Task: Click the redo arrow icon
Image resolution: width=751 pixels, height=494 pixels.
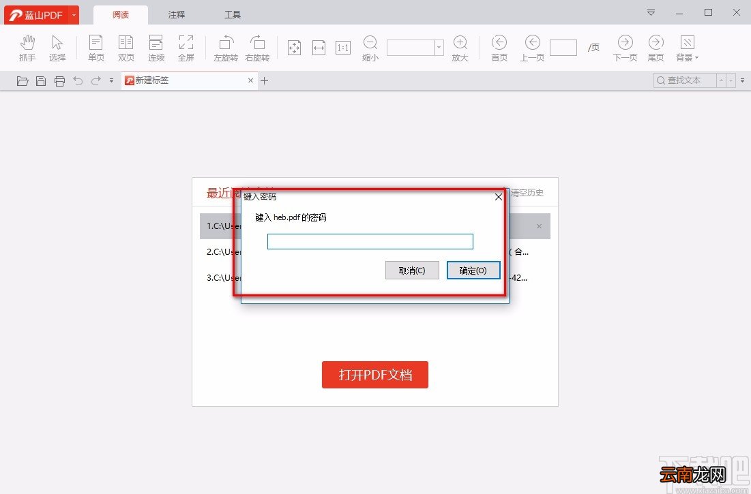Action: (96, 81)
